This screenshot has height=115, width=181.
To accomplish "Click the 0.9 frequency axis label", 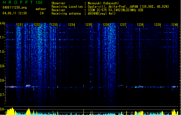I will [2, 66].
